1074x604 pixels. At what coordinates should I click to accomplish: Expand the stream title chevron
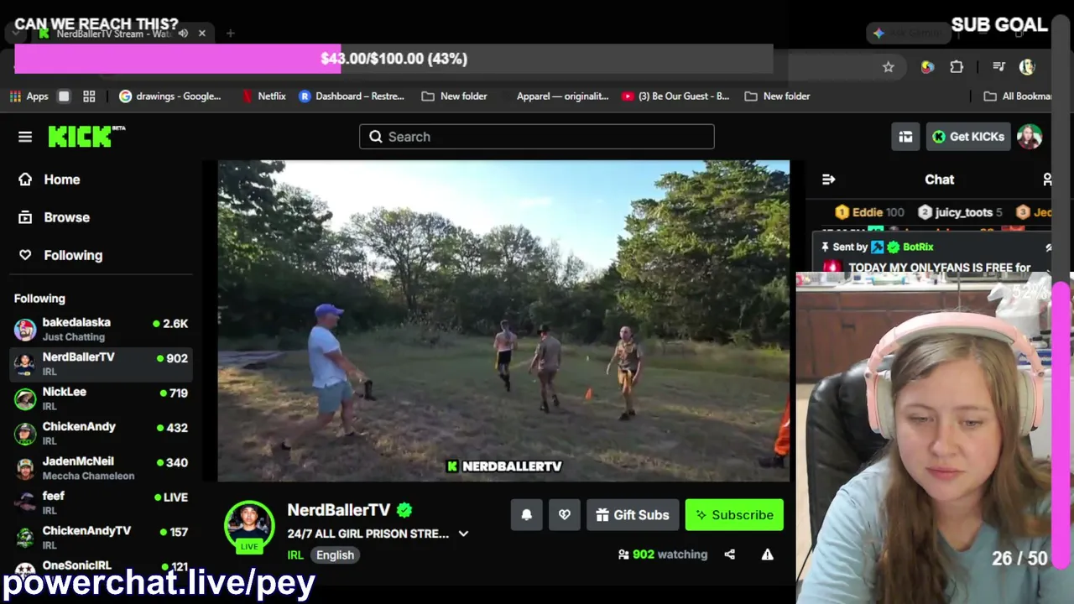tap(463, 534)
